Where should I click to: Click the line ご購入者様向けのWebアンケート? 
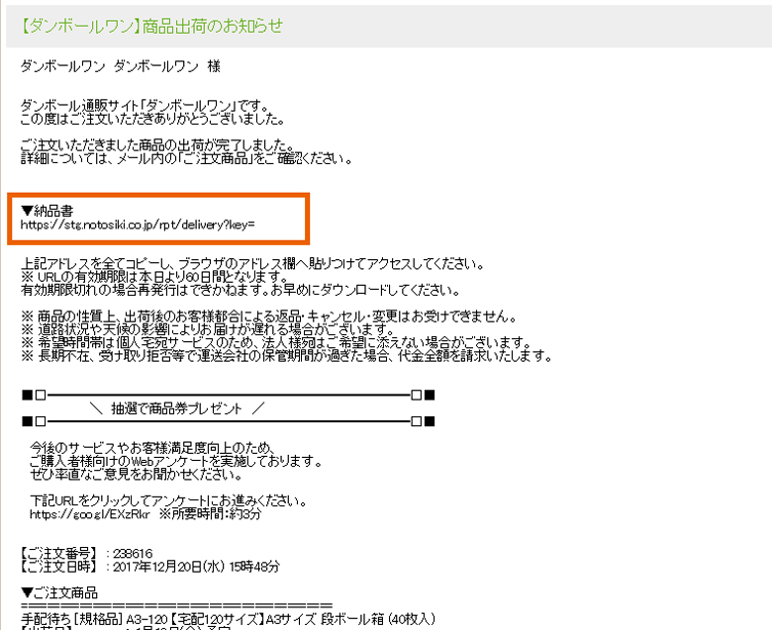click(x=176, y=461)
